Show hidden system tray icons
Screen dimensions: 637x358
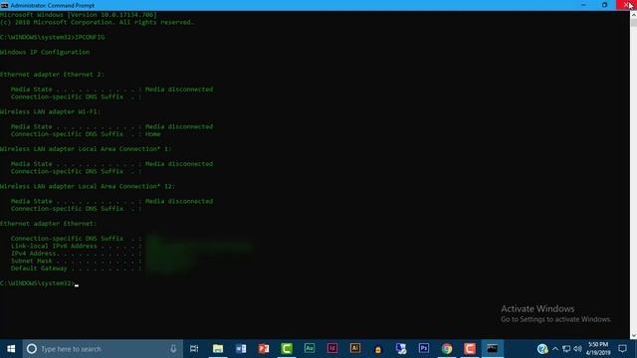coord(555,349)
